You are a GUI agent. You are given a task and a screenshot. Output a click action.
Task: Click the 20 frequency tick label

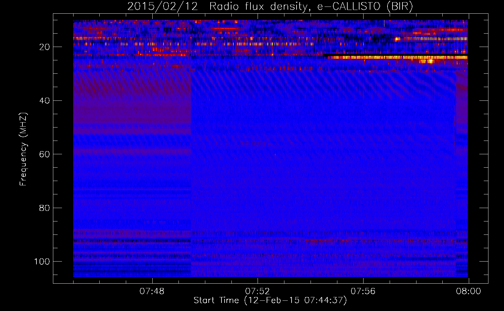tap(45, 47)
